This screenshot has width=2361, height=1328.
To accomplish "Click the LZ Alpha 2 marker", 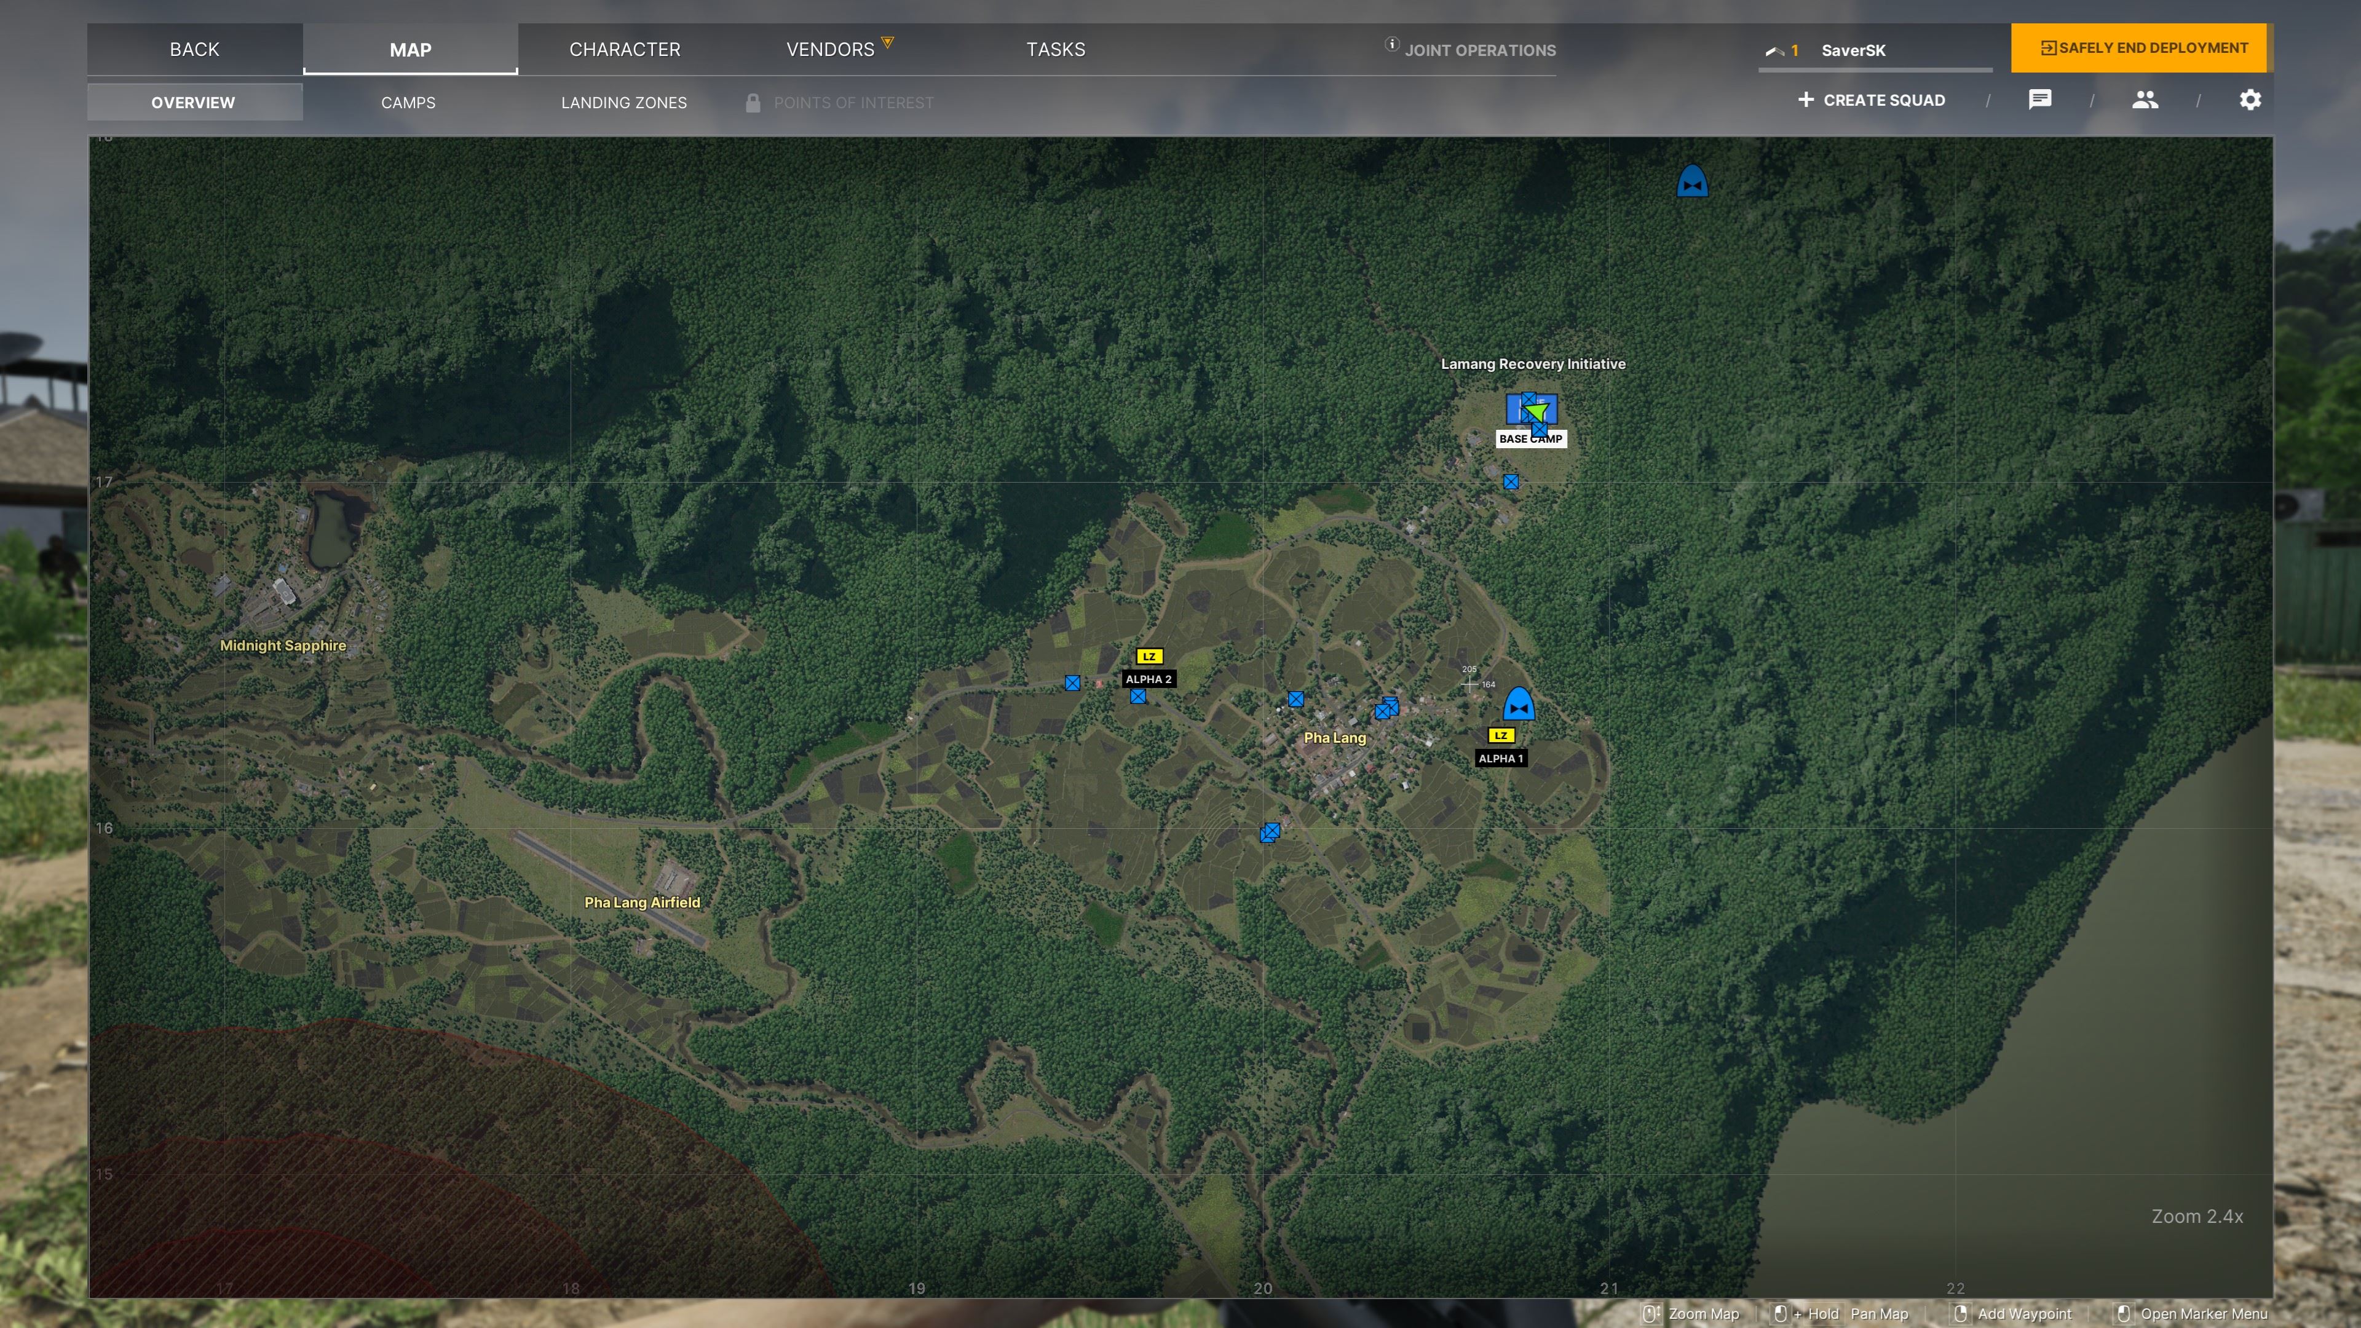I will (1149, 657).
